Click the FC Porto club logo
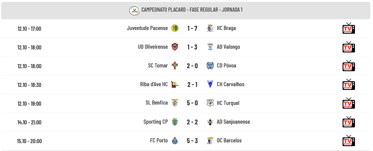Screen dimensions: 373x151 pyautogui.click(x=175, y=141)
